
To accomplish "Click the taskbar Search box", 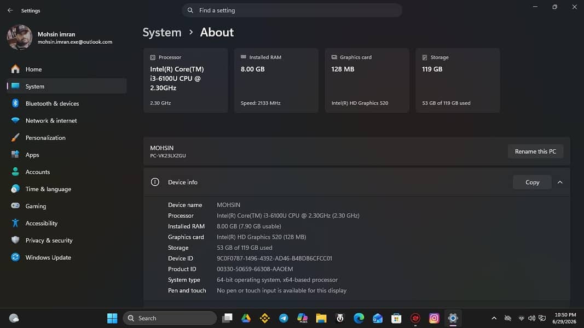I will (x=170, y=318).
